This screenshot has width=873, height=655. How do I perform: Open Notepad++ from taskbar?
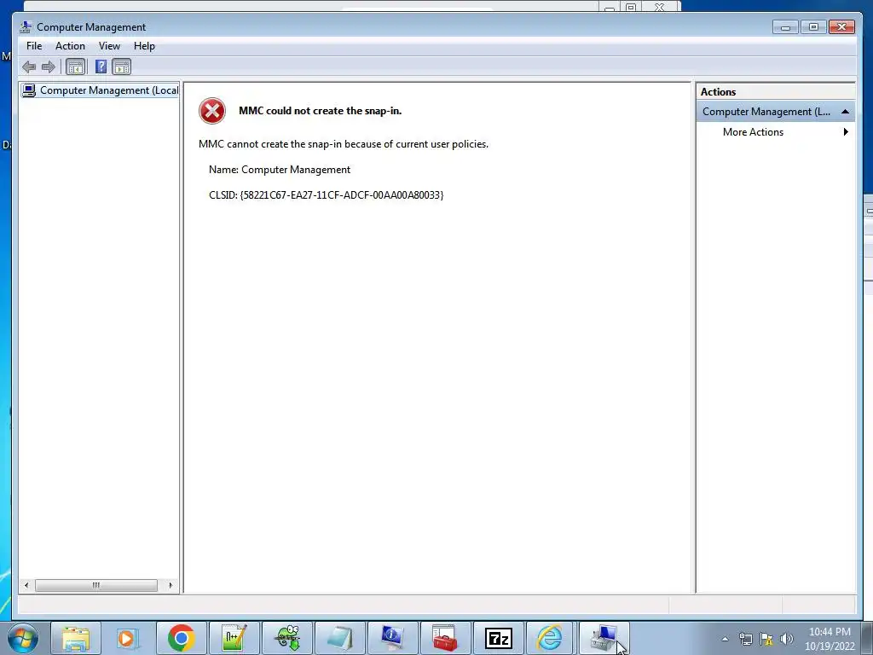(x=234, y=638)
